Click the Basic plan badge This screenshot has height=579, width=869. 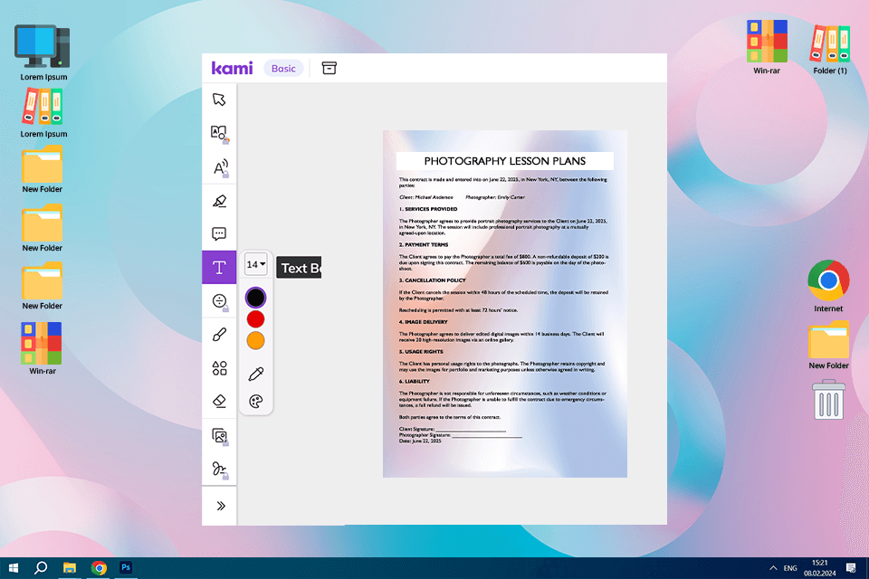click(x=283, y=68)
